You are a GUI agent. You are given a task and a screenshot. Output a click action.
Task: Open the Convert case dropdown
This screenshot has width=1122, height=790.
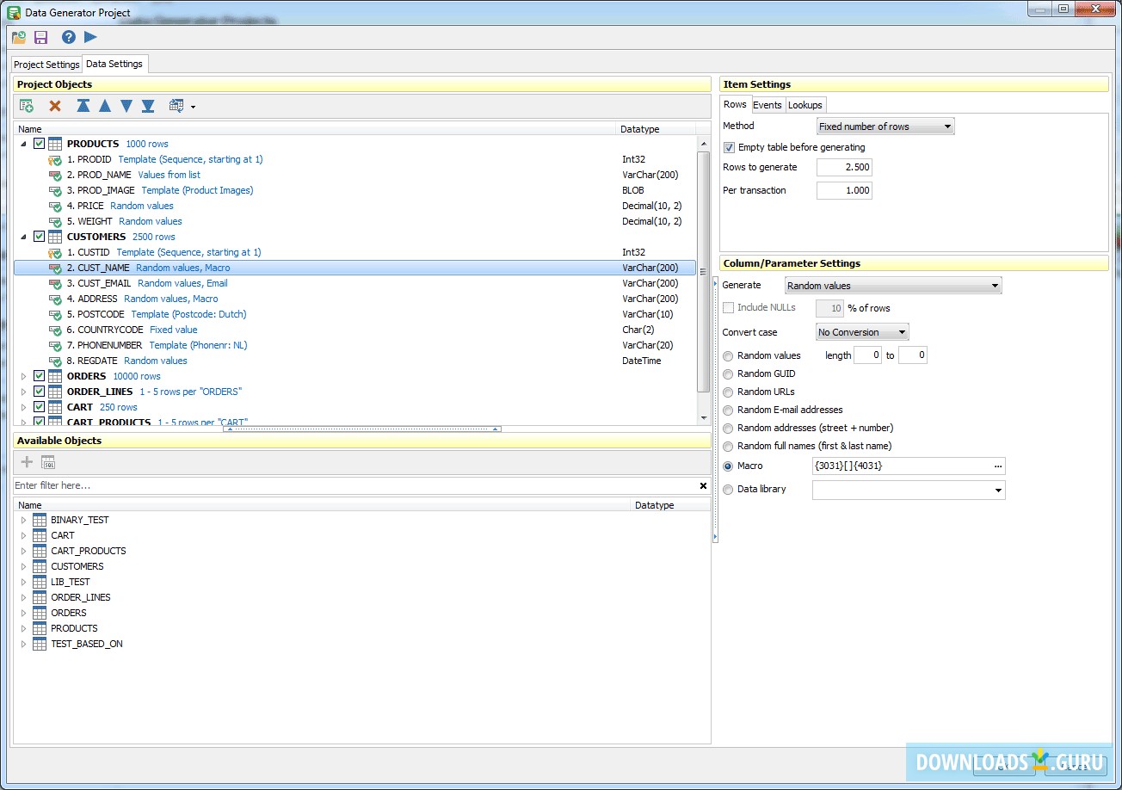861,332
